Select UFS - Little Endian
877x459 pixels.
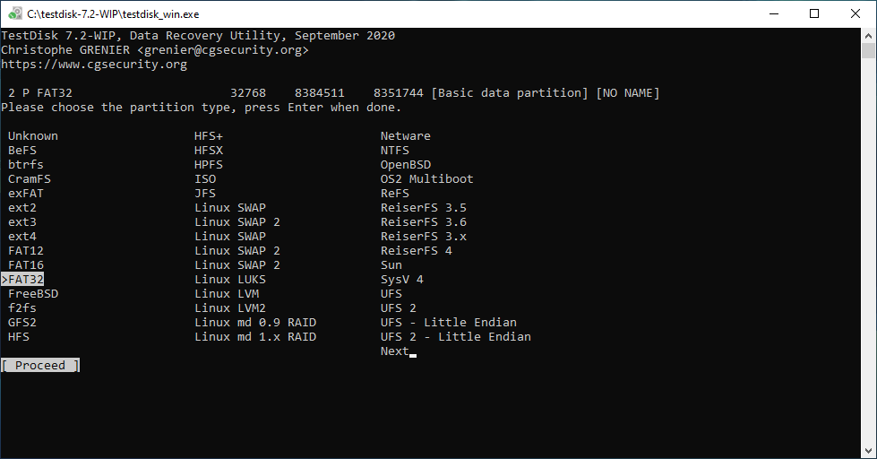[x=449, y=323]
